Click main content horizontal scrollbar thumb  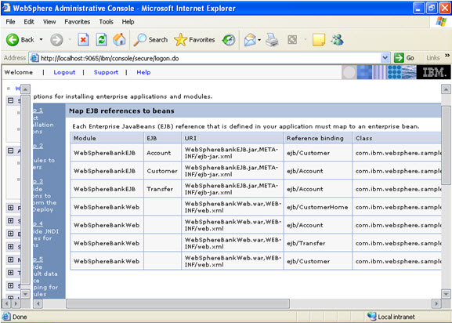click(178, 303)
